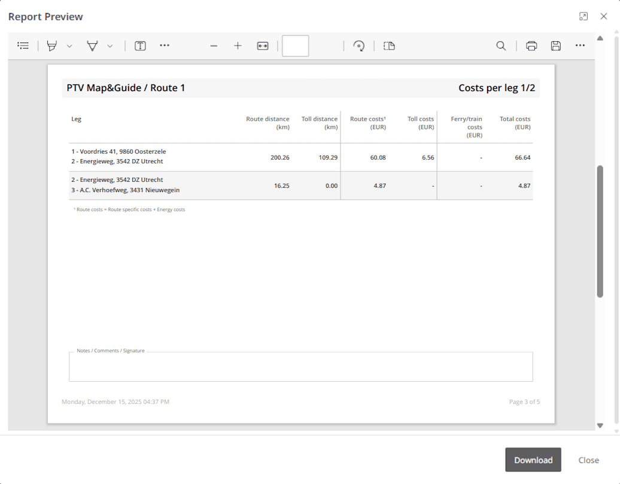Save the report with the disk icon

click(556, 45)
